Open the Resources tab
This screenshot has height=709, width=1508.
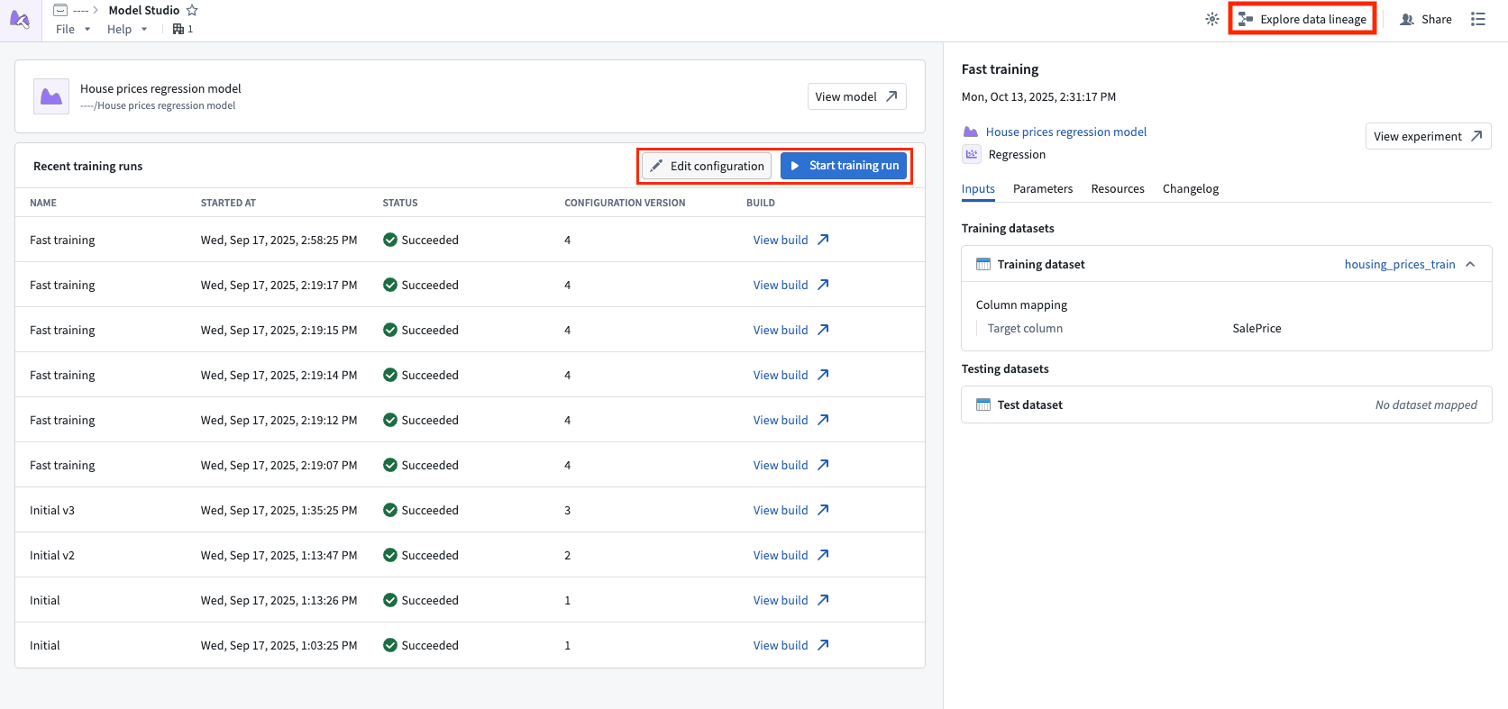(x=1118, y=188)
